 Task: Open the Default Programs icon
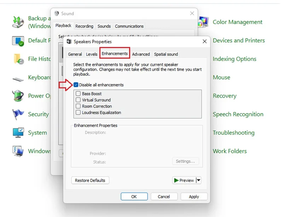[18, 41]
